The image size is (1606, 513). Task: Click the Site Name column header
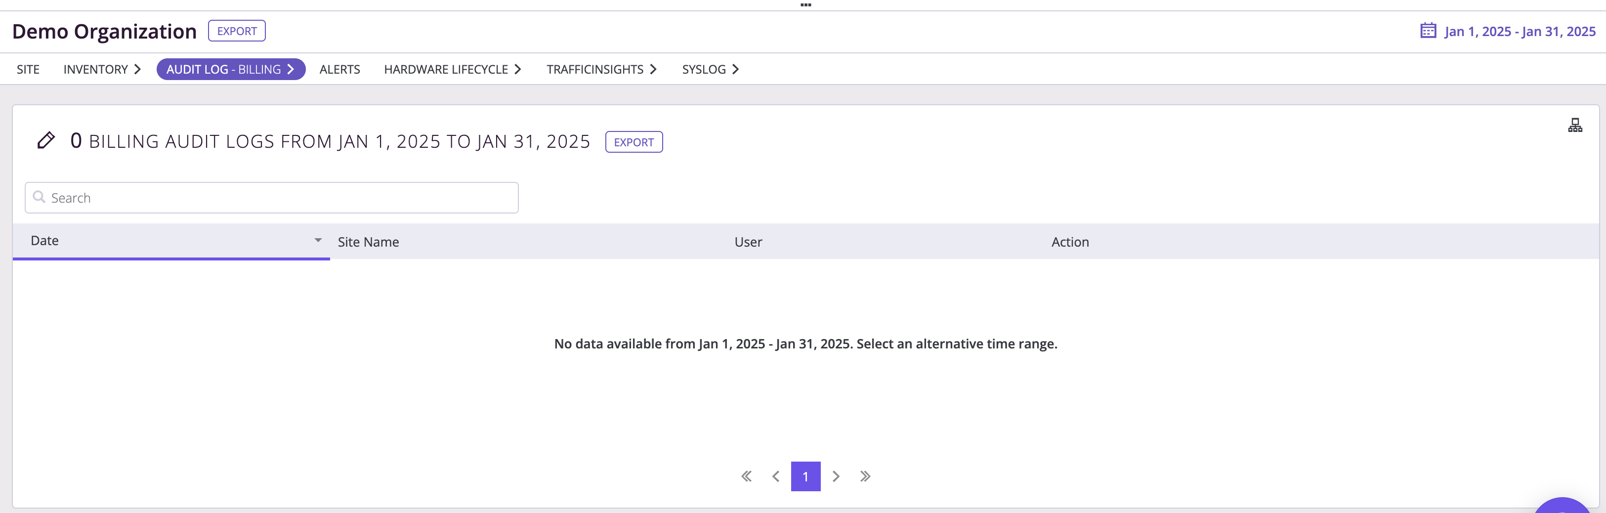pos(369,242)
